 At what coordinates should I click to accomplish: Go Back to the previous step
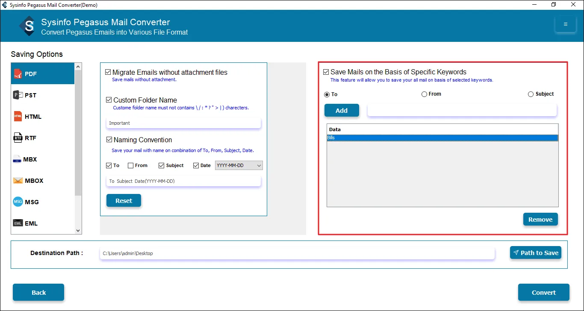coord(38,292)
